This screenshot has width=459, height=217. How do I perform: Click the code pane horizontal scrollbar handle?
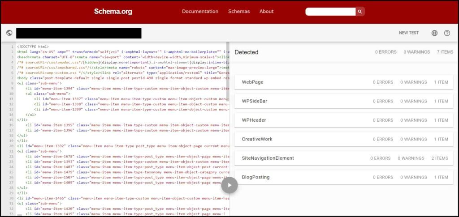click(20, 215)
